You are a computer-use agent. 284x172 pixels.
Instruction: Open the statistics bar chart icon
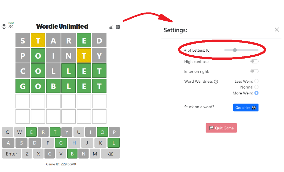click(111, 27)
